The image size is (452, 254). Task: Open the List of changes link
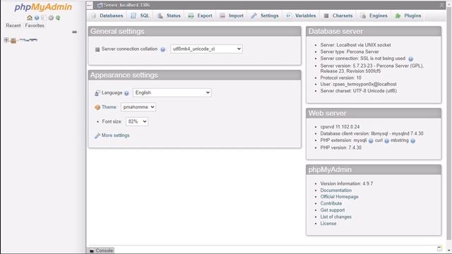pos(336,217)
